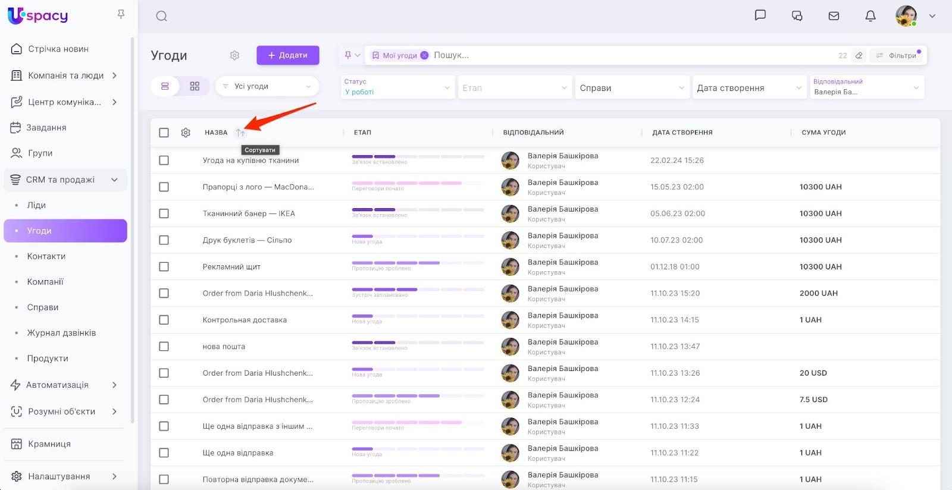952x490 pixels.
Task: Select checkbox for нова пошта deal
Action: click(x=164, y=346)
